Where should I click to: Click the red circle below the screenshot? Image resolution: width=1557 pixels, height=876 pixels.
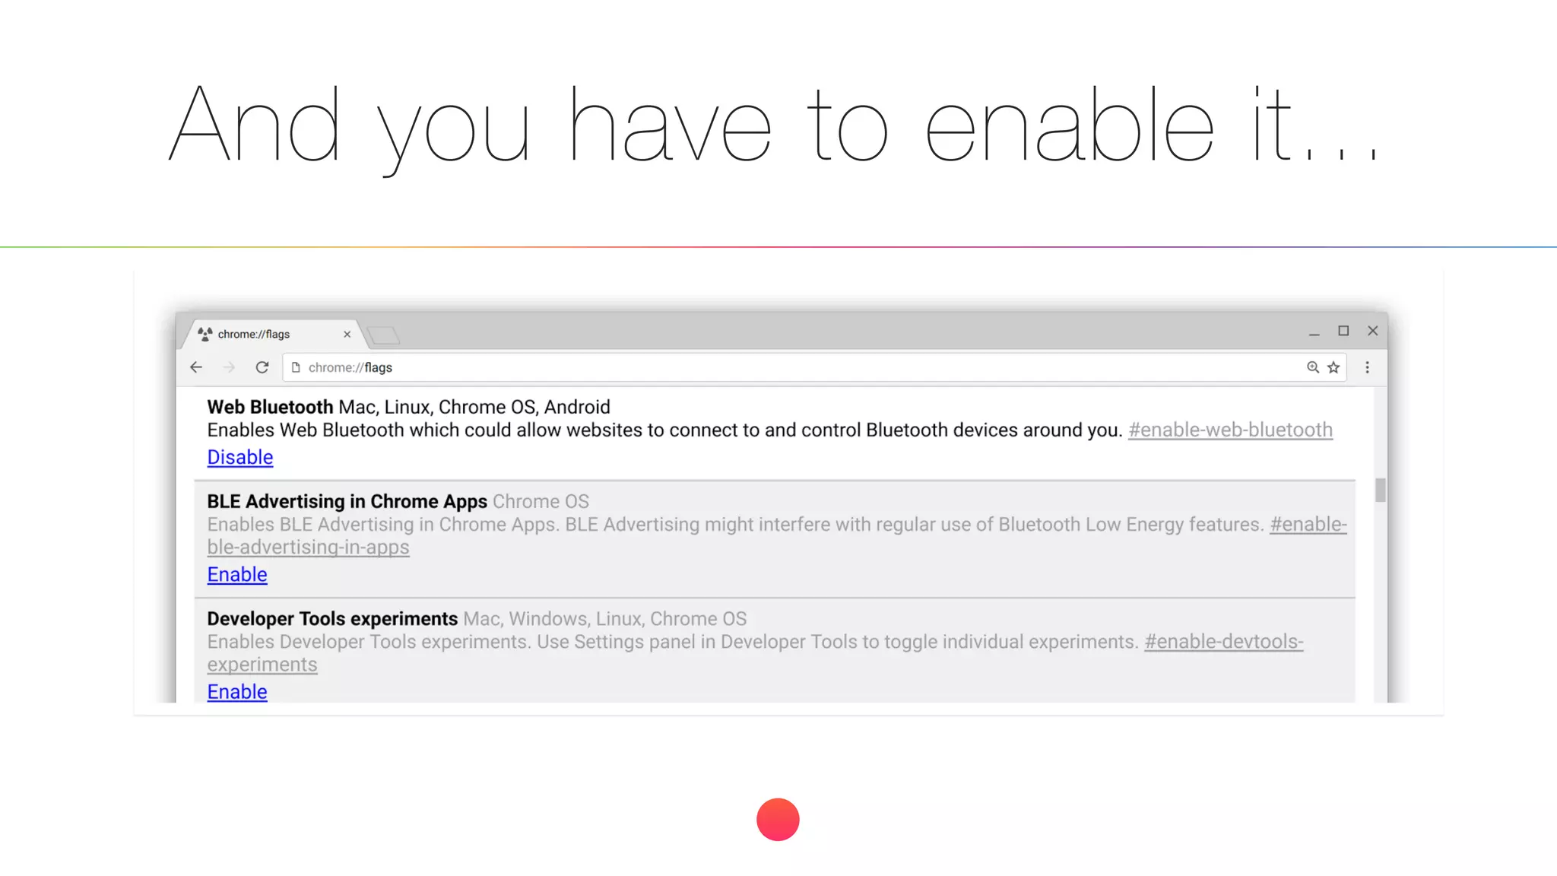(x=778, y=819)
